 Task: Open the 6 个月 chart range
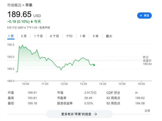(x=54, y=36)
